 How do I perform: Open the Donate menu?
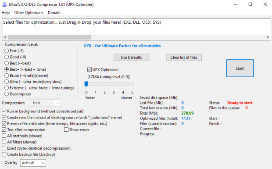pyautogui.click(x=54, y=13)
